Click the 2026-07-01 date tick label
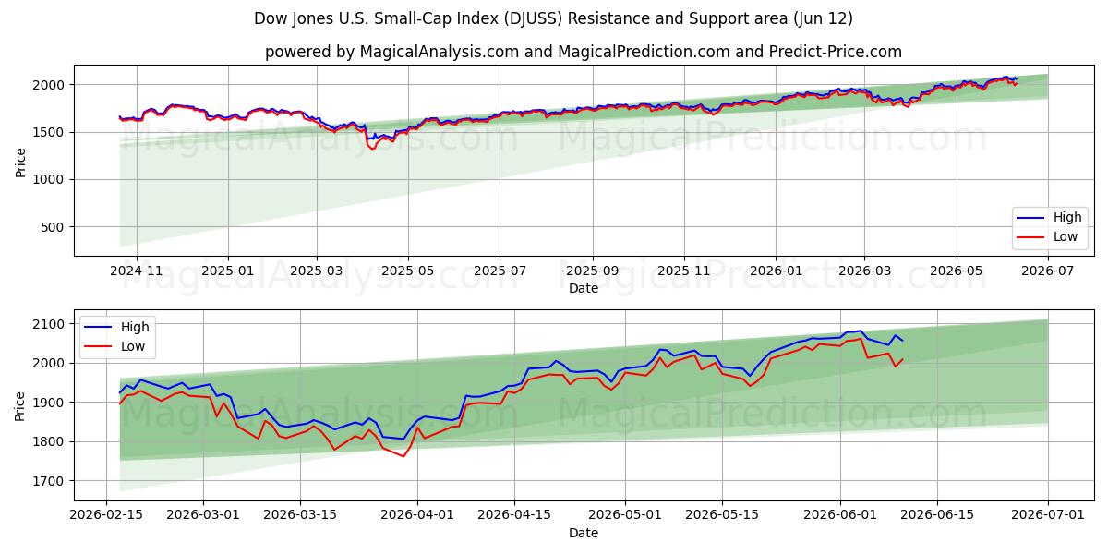This screenshot has width=1108, height=554. [x=1048, y=515]
